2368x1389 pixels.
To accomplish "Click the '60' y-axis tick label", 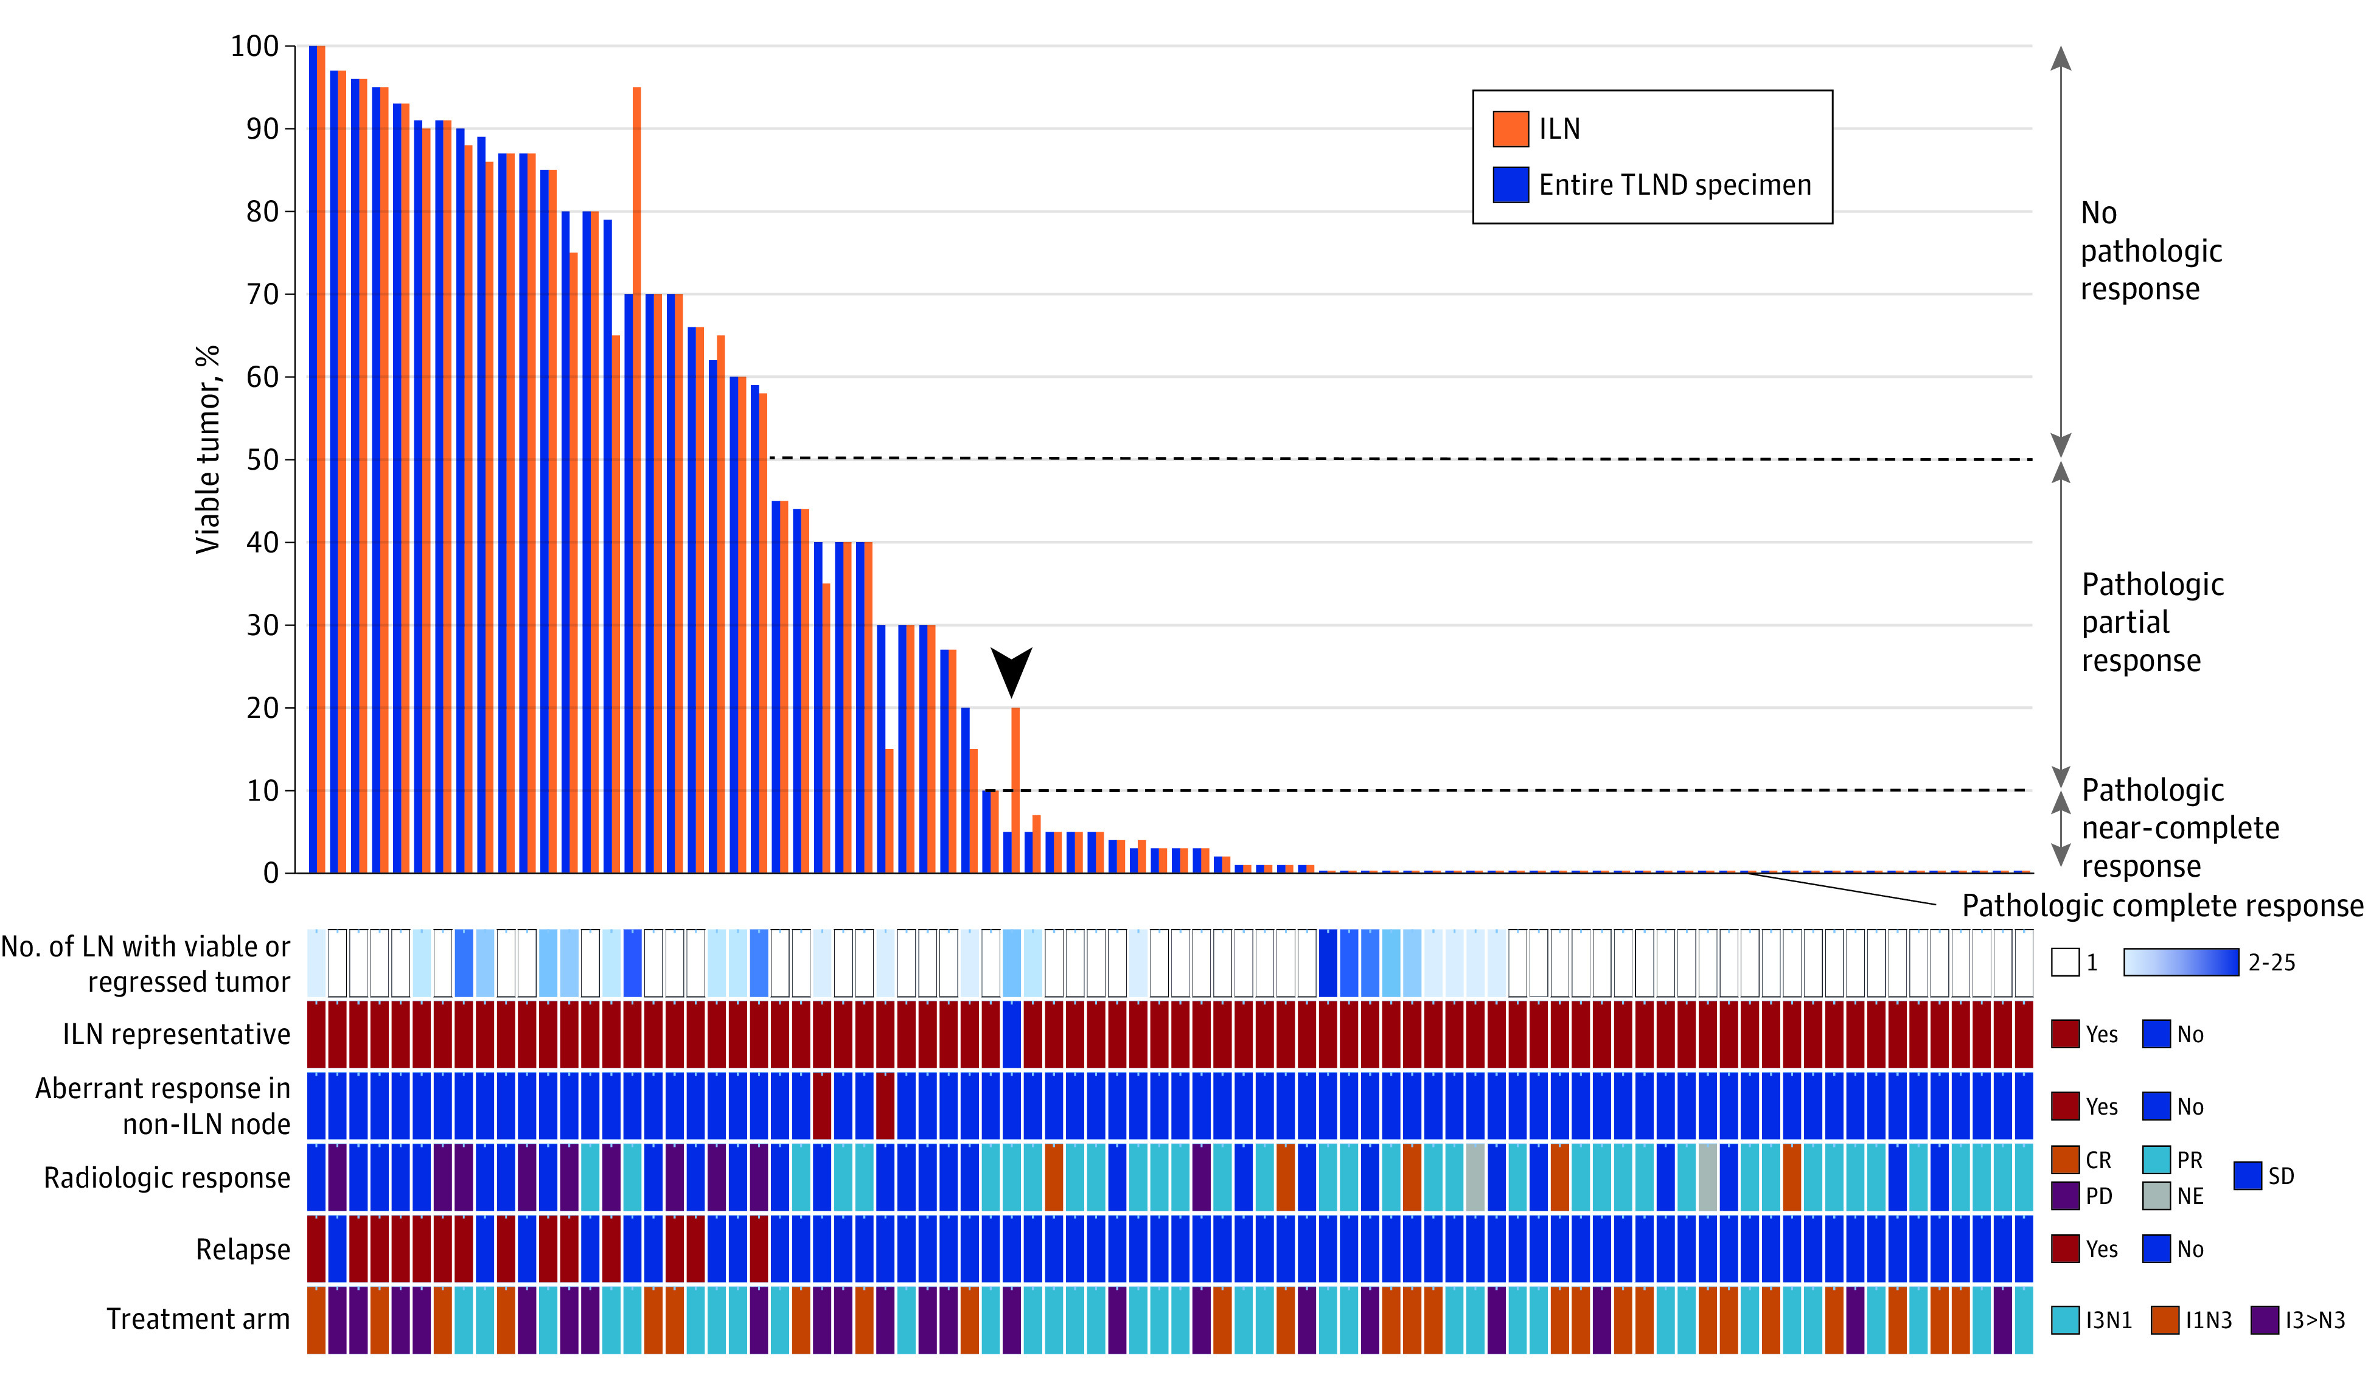I will (262, 377).
